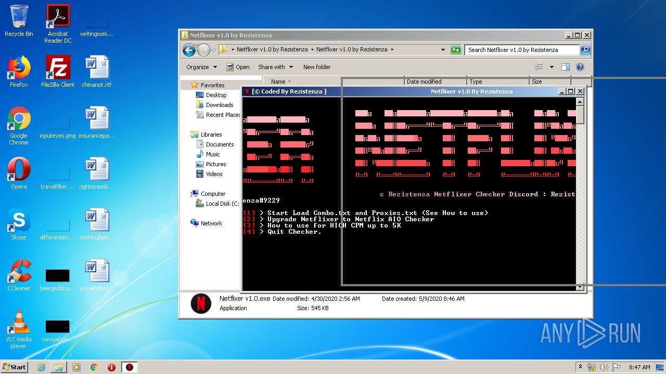Open recent pages dropdown beside forward button
Image resolution: width=666 pixels, height=374 pixels.
coord(213,50)
